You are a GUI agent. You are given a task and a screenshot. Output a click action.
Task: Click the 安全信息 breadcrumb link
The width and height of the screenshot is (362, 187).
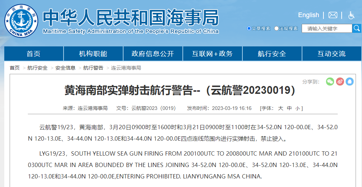coord(65,68)
